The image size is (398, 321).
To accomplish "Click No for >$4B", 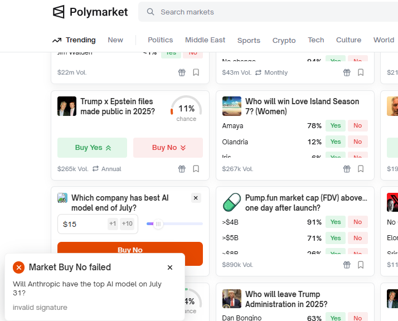I will (358, 222).
